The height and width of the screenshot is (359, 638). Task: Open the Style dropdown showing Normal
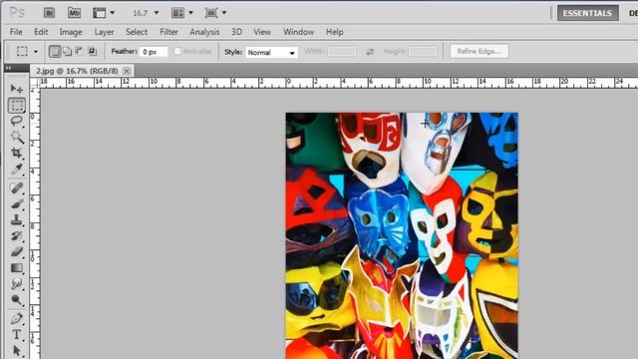pyautogui.click(x=271, y=53)
